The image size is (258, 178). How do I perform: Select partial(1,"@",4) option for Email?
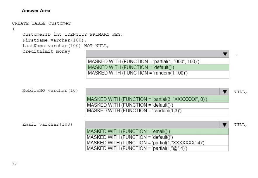pos(157,148)
